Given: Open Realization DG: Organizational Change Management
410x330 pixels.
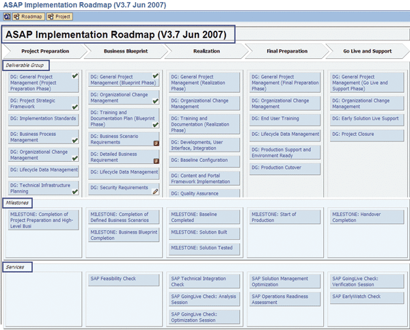Looking at the screenshot, I should tap(204, 104).
